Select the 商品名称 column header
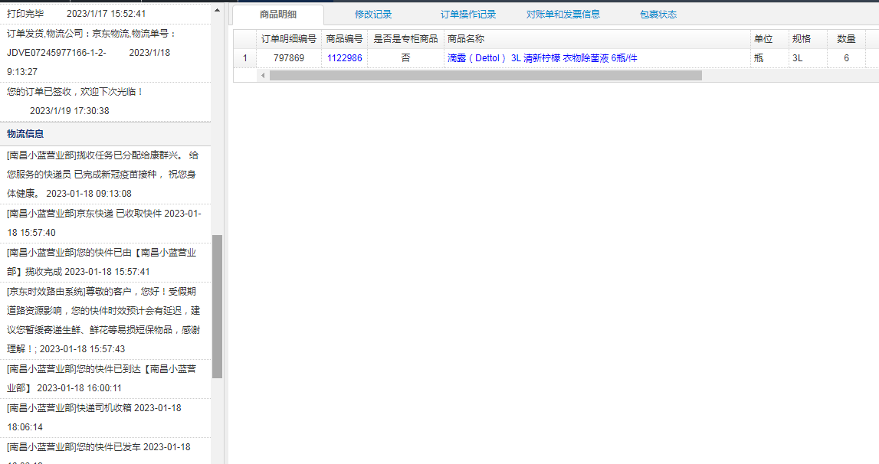This screenshot has width=879, height=464. (x=597, y=39)
